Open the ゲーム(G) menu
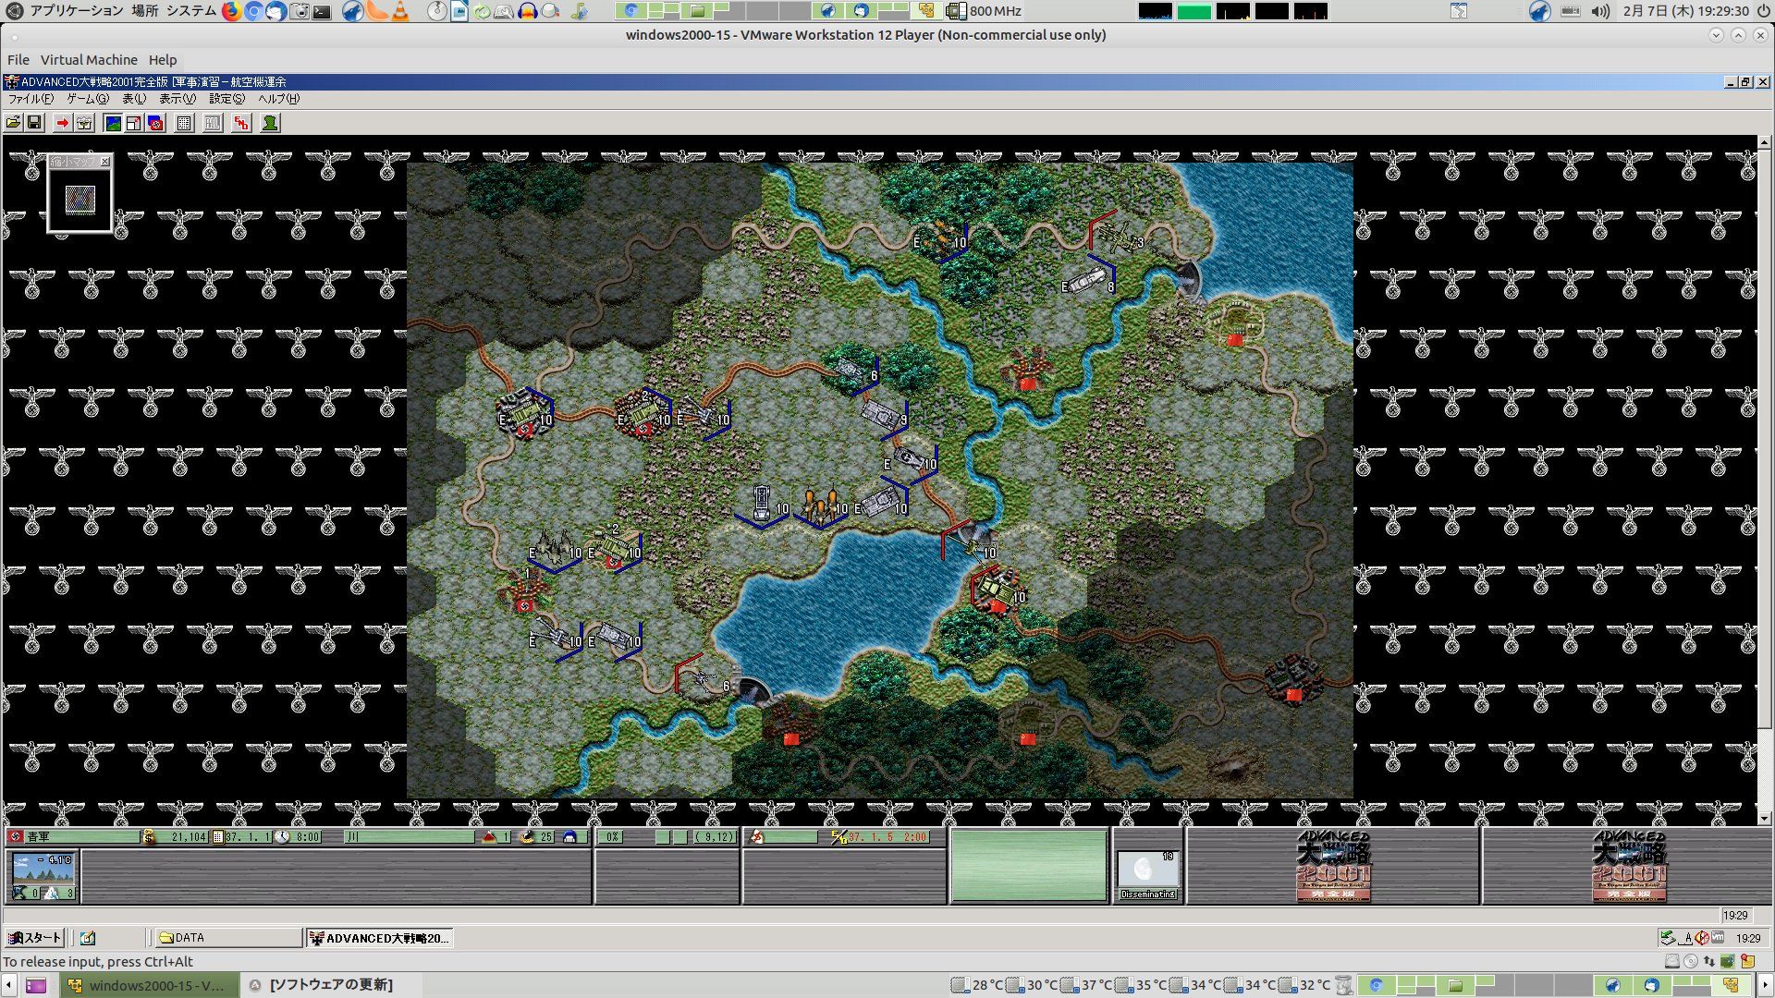The height and width of the screenshot is (998, 1775). pyautogui.click(x=87, y=99)
